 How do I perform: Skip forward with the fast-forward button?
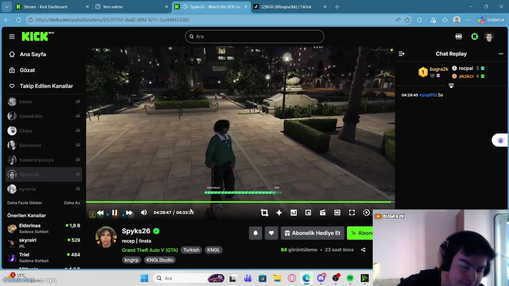tap(129, 213)
